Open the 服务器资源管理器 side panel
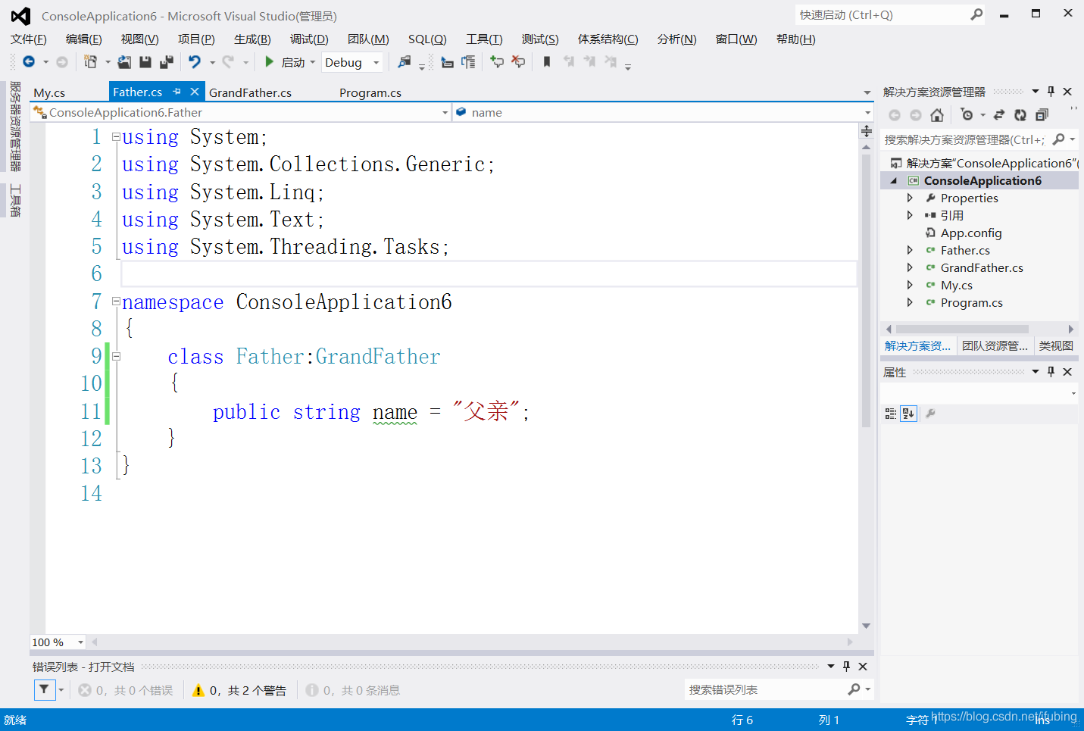Viewport: 1084px width, 731px height. (14, 127)
